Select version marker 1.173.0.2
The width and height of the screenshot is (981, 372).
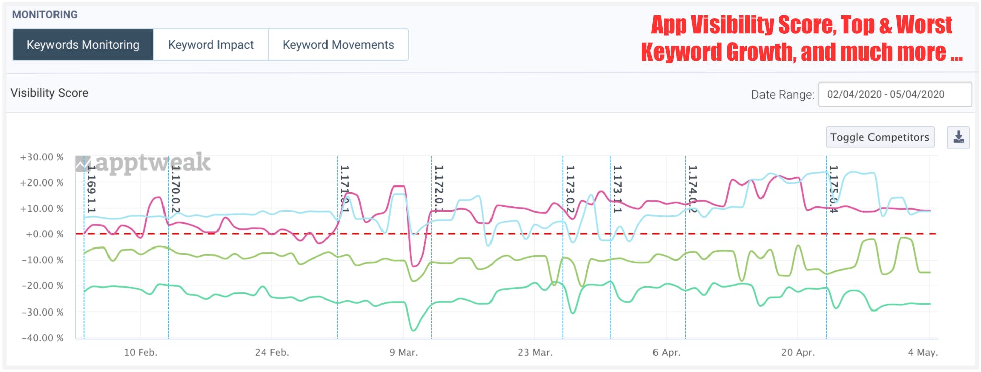coord(570,189)
